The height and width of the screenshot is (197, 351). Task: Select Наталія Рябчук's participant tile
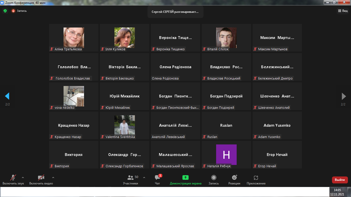point(226,155)
